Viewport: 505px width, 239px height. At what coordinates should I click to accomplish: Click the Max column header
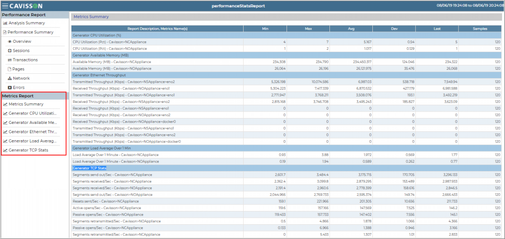[x=308, y=29]
